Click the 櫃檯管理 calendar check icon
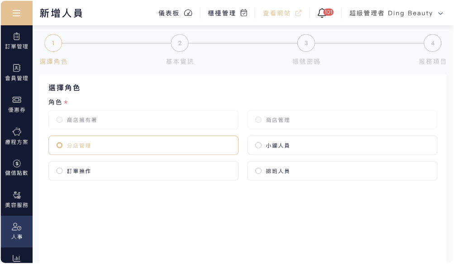 244,13
